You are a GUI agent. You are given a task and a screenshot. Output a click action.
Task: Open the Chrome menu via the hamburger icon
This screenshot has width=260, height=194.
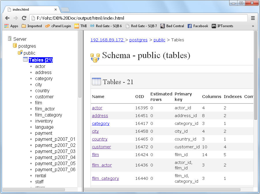pos(253,18)
